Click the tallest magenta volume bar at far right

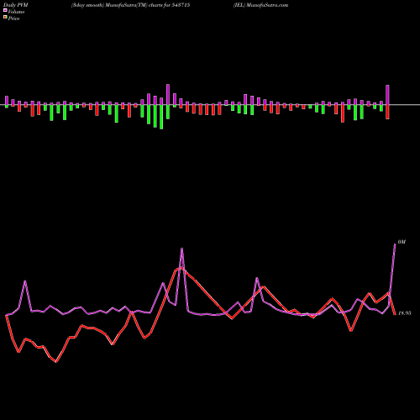click(x=387, y=95)
